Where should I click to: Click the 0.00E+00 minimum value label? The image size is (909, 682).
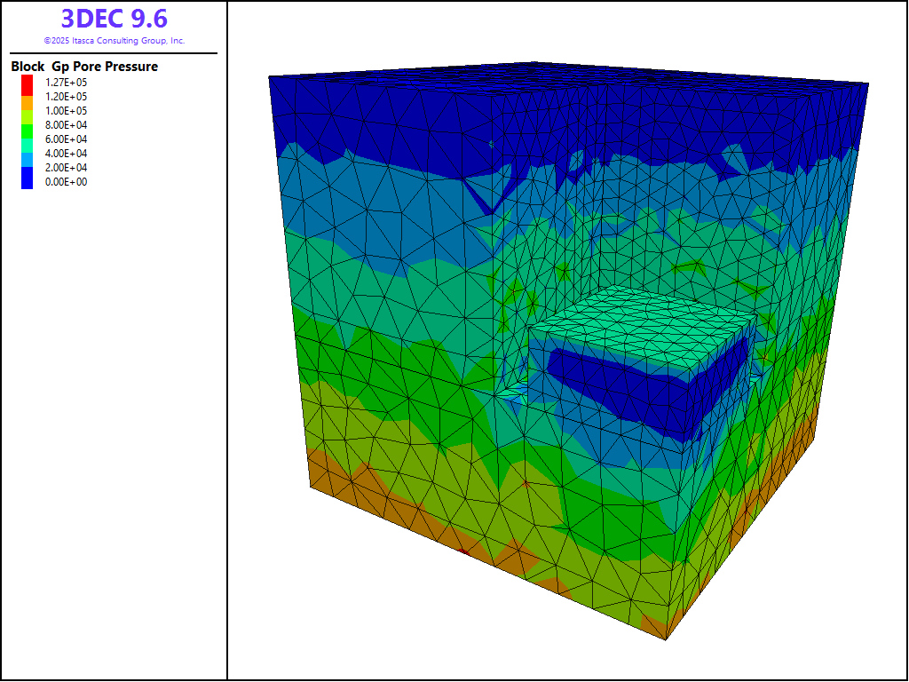pos(66,182)
